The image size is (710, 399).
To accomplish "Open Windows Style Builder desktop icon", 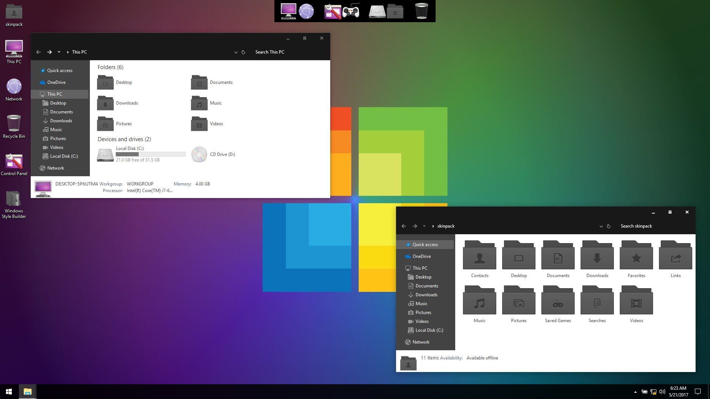I will tap(14, 199).
